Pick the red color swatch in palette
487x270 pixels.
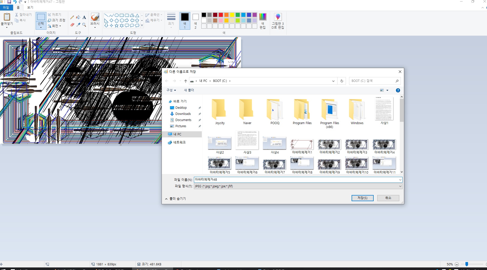click(221, 15)
